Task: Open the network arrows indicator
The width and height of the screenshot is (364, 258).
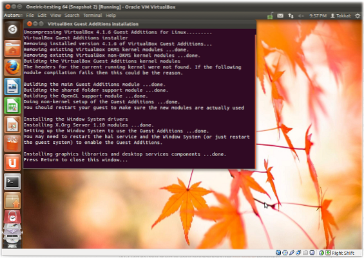Action: [x=291, y=15]
